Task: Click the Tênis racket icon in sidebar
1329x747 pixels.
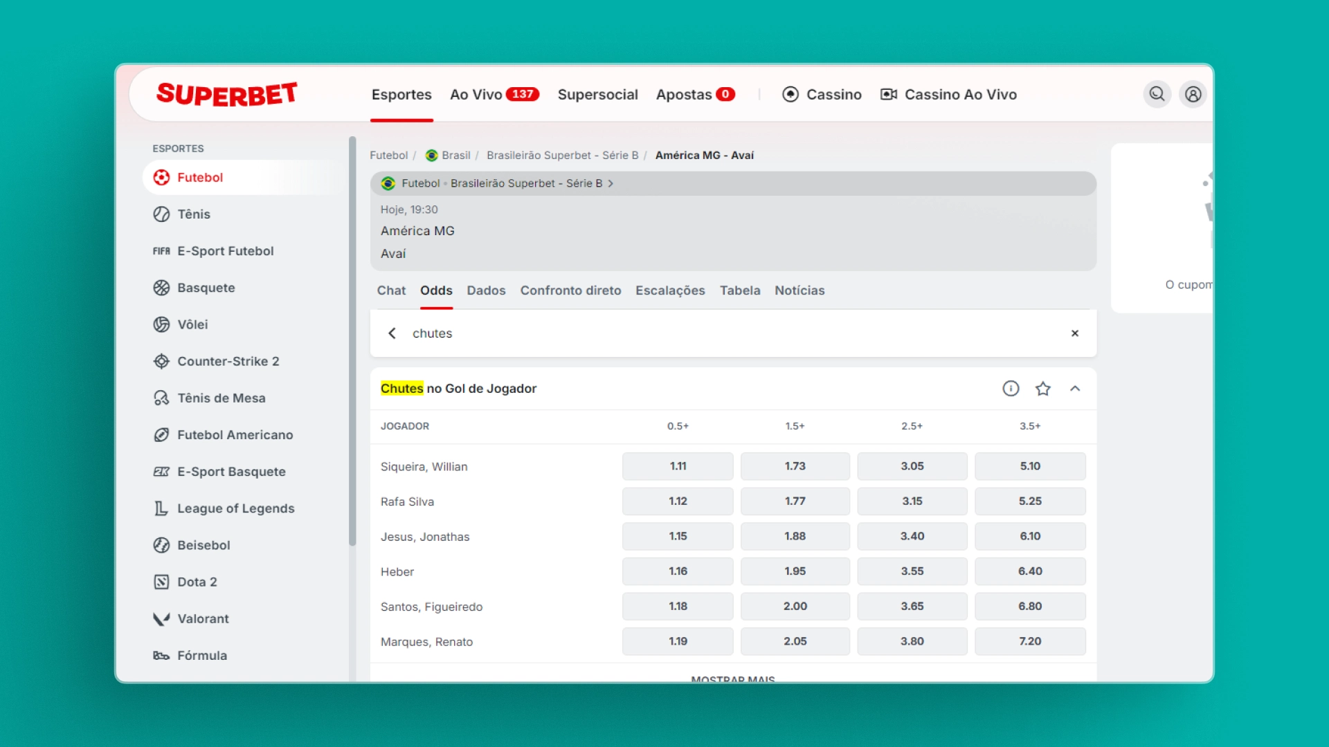Action: point(161,214)
